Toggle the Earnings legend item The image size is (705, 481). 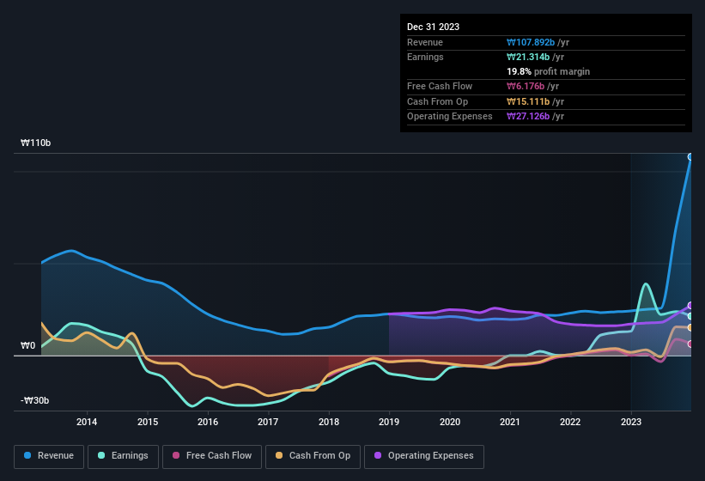123,456
